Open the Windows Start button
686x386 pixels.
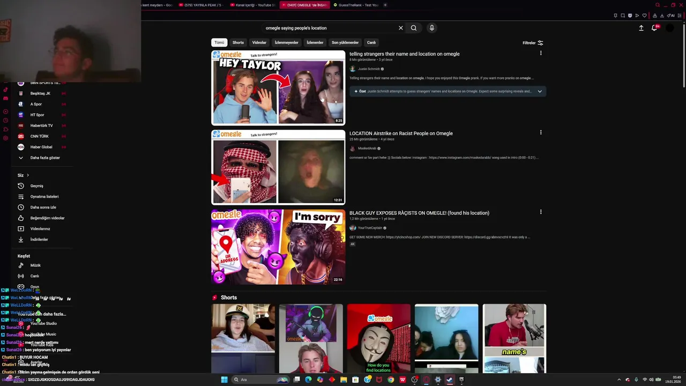pos(225,380)
